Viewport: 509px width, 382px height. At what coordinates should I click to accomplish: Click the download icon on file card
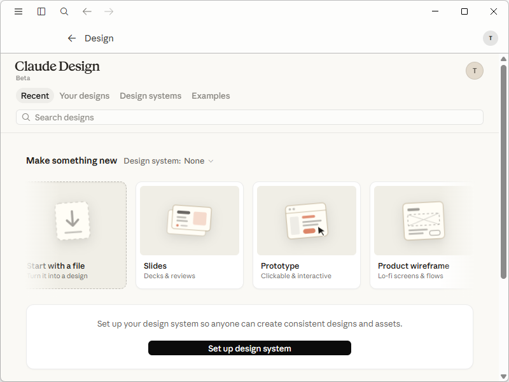click(73, 221)
